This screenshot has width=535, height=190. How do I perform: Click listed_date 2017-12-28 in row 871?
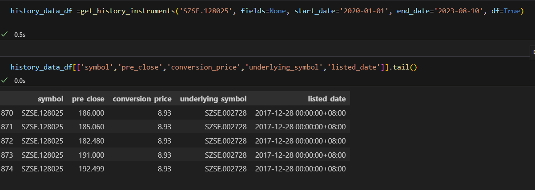tap(301, 127)
